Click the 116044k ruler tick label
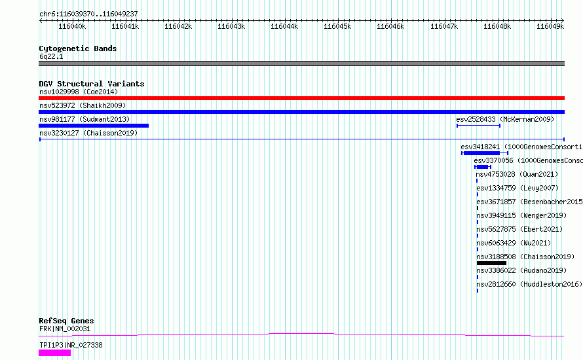 tap(284, 26)
